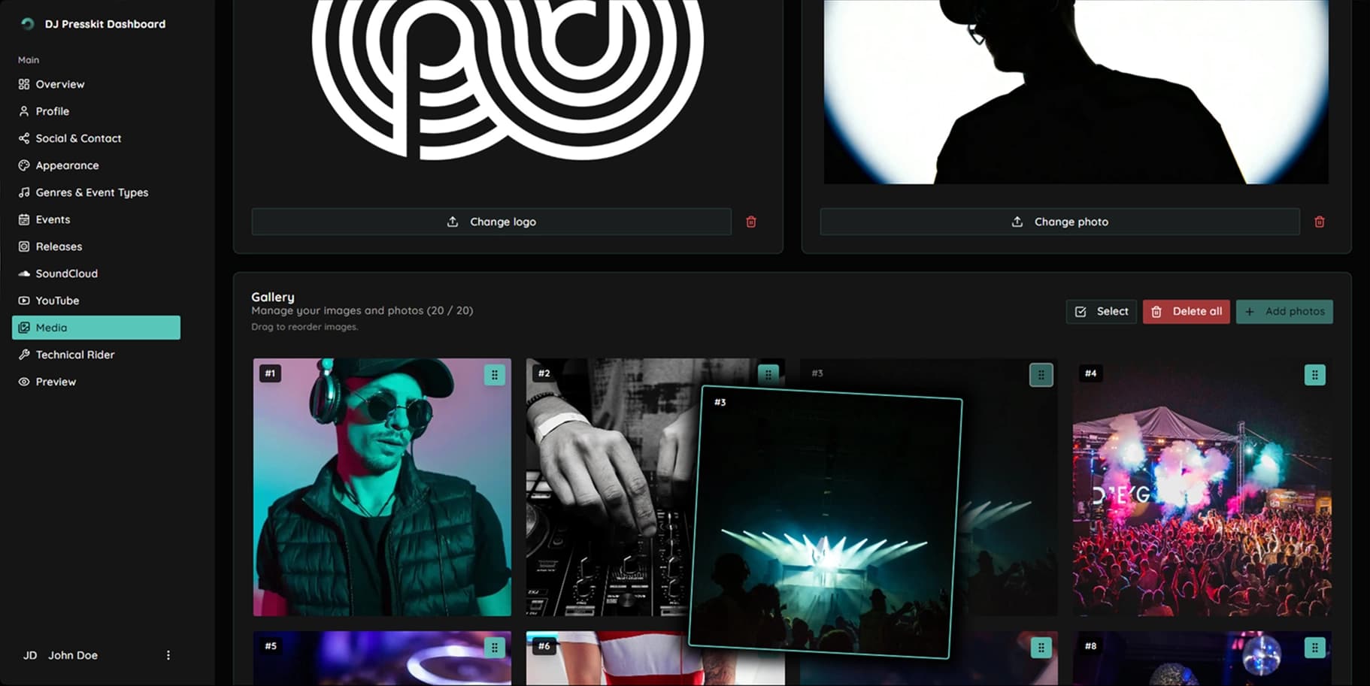Viewport: 1370px width, 686px height.
Task: Delete the artist photo using its trash icon
Action: (1319, 222)
